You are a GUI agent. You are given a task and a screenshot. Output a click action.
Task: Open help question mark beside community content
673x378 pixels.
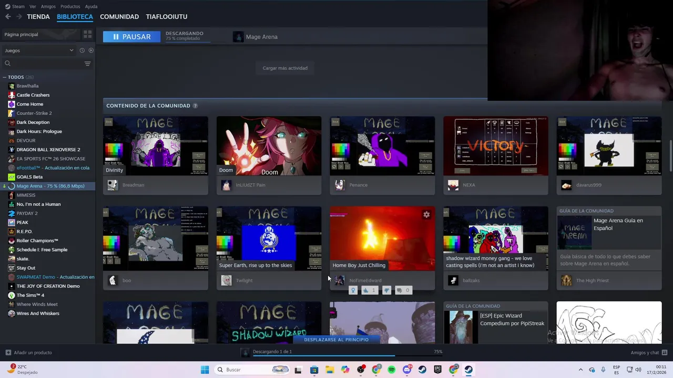(195, 106)
